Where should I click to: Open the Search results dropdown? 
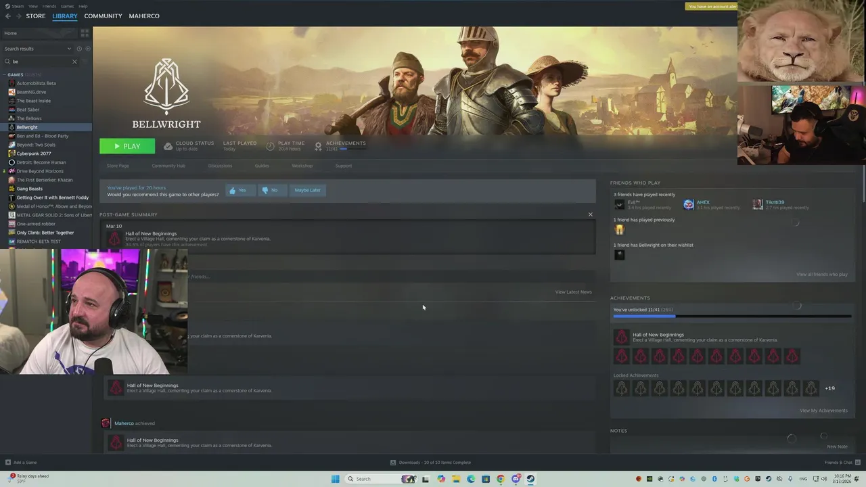[x=37, y=49]
